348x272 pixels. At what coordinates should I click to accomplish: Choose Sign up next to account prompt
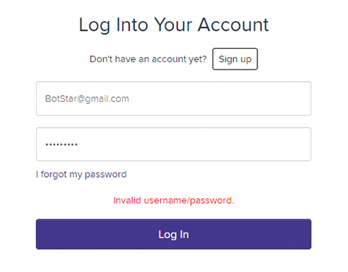(235, 59)
